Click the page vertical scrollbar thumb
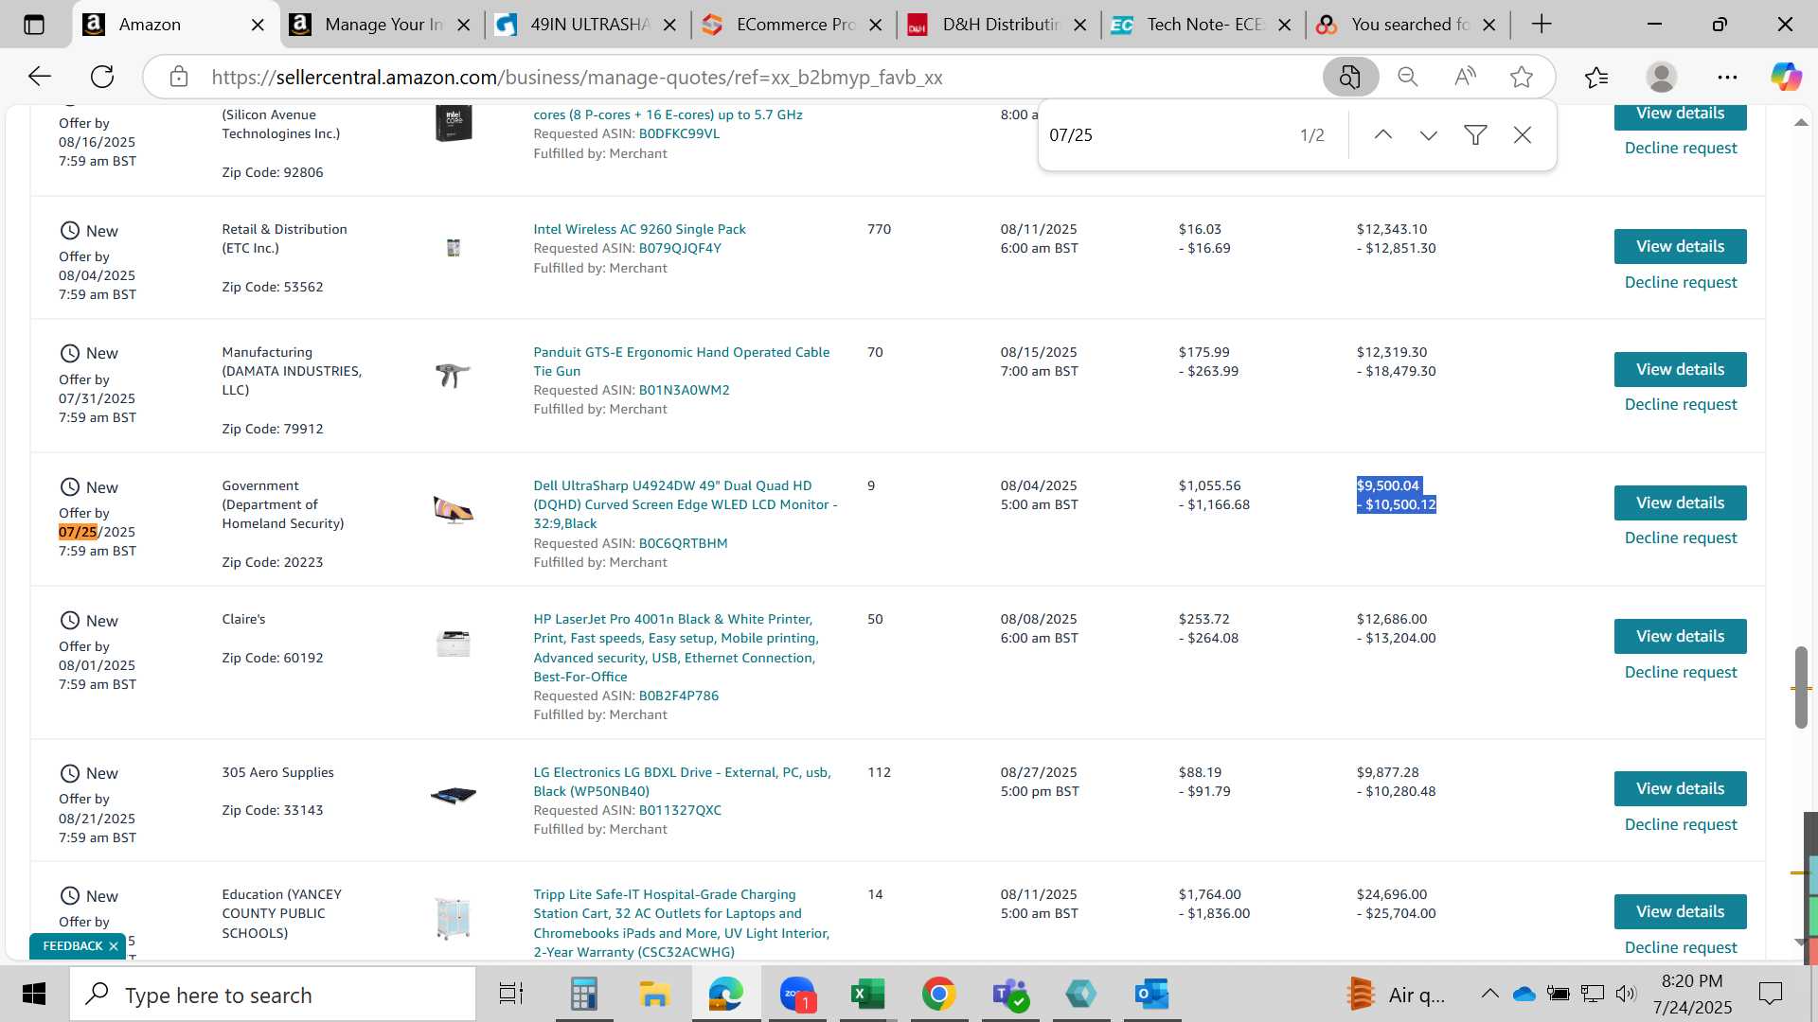 [x=1800, y=687]
